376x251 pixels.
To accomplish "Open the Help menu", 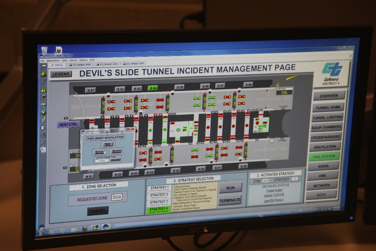I will coord(92,60).
